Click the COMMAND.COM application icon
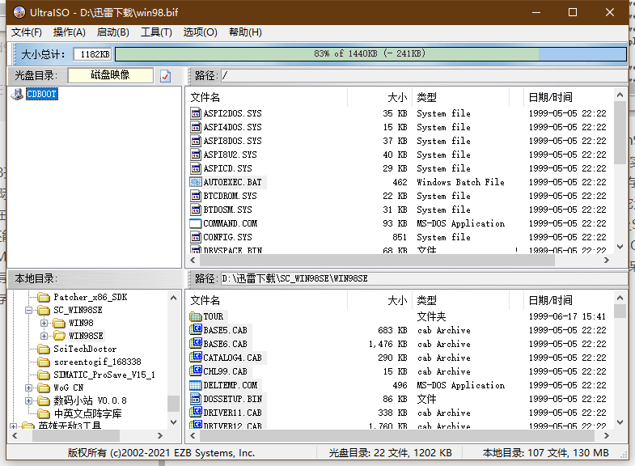The height and width of the screenshot is (466, 635). [x=196, y=223]
